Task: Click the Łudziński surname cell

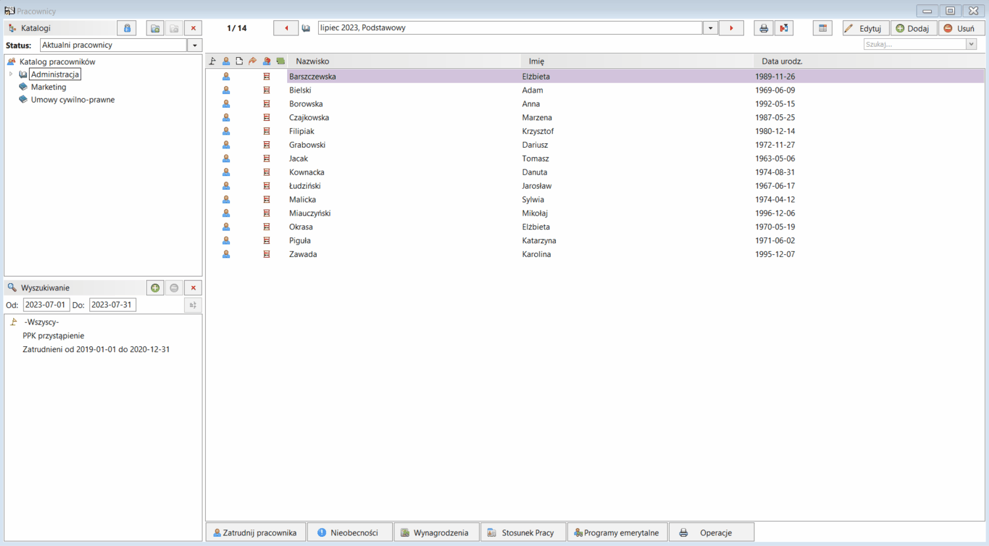Action: [305, 186]
